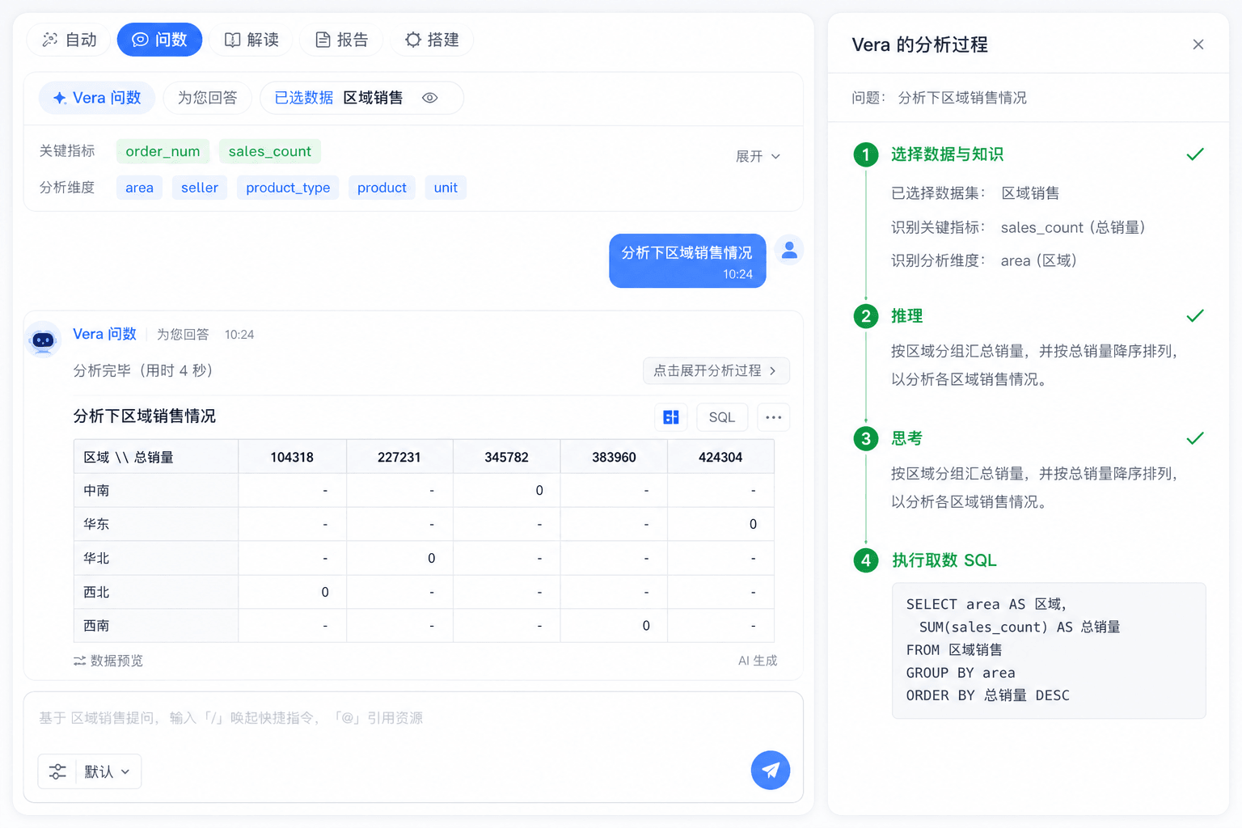Click the 为您回答 pill

click(208, 98)
